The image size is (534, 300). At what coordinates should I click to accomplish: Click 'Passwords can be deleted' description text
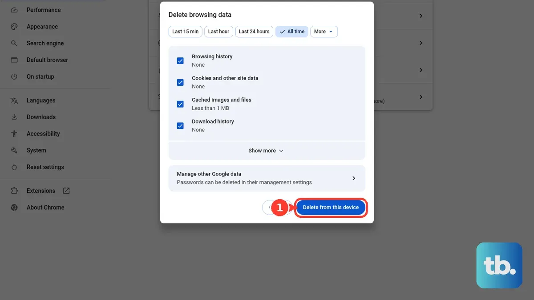244,182
